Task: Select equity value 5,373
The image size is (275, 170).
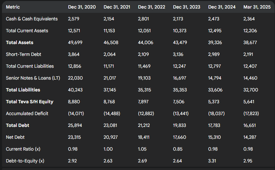Action: [213, 102]
